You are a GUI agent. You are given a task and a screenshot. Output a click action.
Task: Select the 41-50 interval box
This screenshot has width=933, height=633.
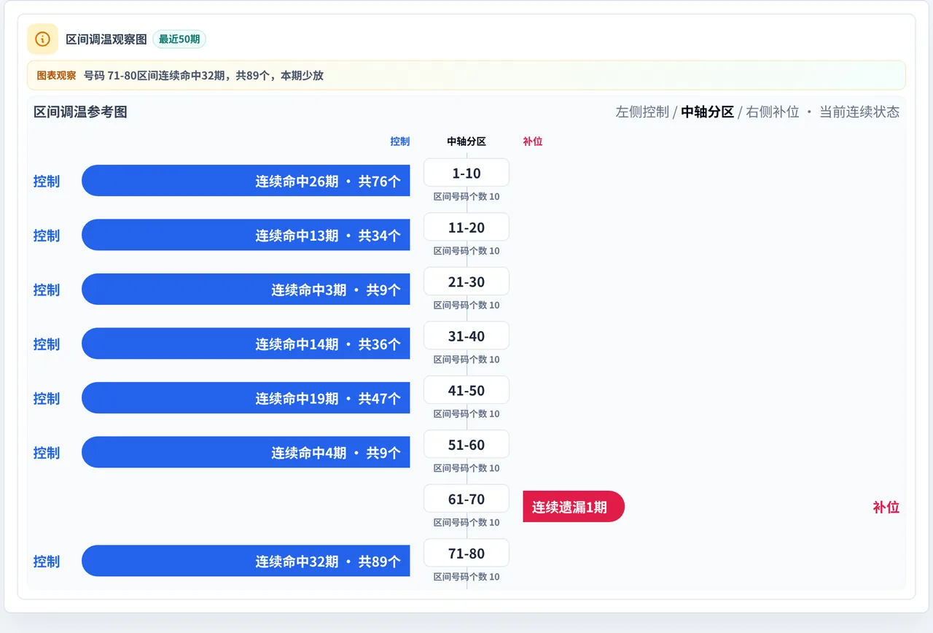[466, 390]
